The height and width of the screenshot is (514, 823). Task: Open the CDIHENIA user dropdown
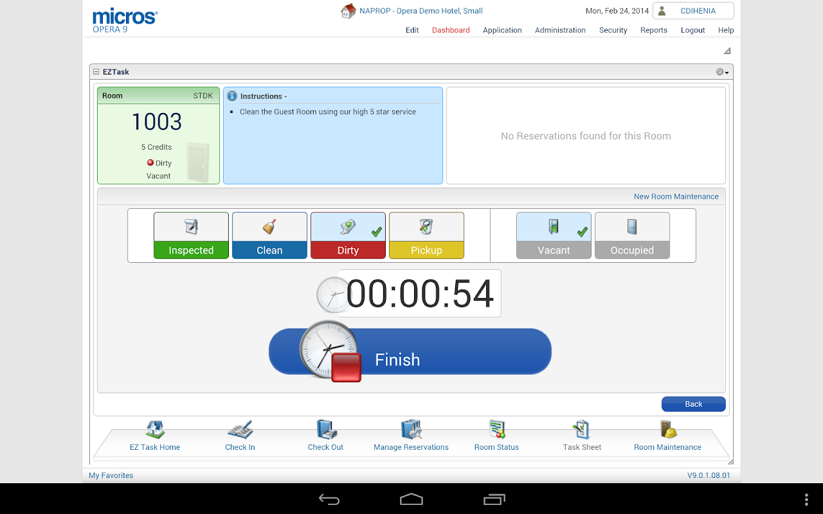point(693,11)
